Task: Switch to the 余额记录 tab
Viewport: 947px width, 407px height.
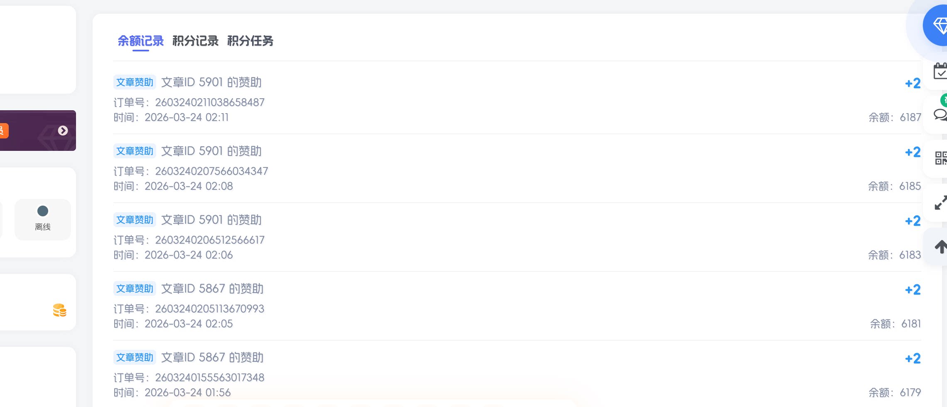Action: (x=140, y=41)
